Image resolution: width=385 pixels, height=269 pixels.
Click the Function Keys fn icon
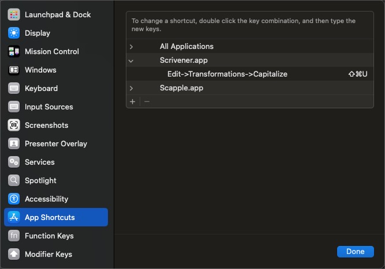14,236
